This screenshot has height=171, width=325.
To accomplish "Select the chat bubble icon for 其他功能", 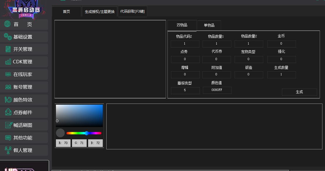I will click(x=8, y=138).
